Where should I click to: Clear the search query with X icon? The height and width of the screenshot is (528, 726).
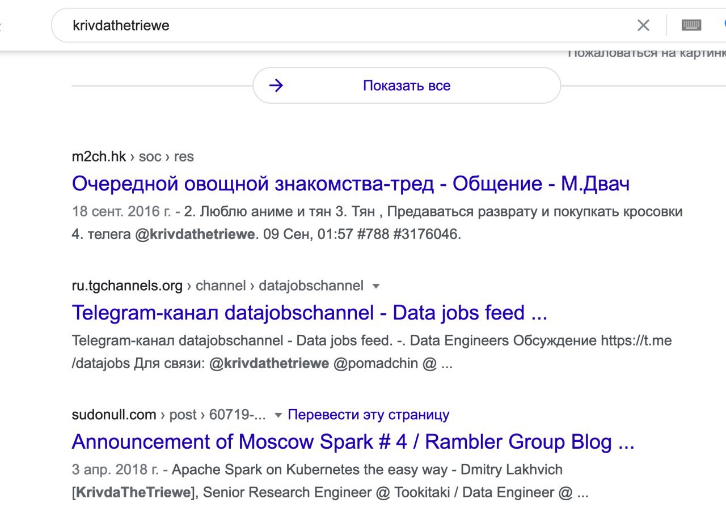tap(643, 25)
